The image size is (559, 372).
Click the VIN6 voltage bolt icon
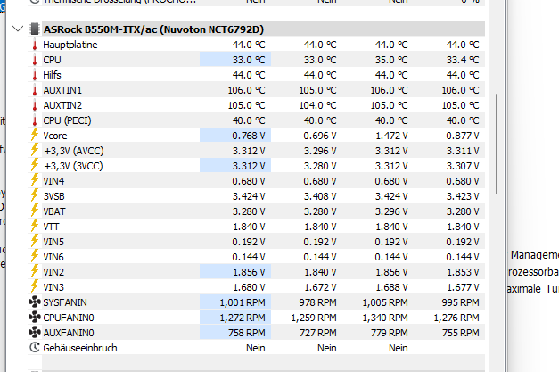[35, 256]
